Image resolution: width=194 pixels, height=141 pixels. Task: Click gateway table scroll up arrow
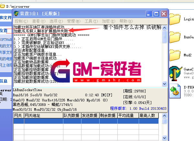click(165, 116)
